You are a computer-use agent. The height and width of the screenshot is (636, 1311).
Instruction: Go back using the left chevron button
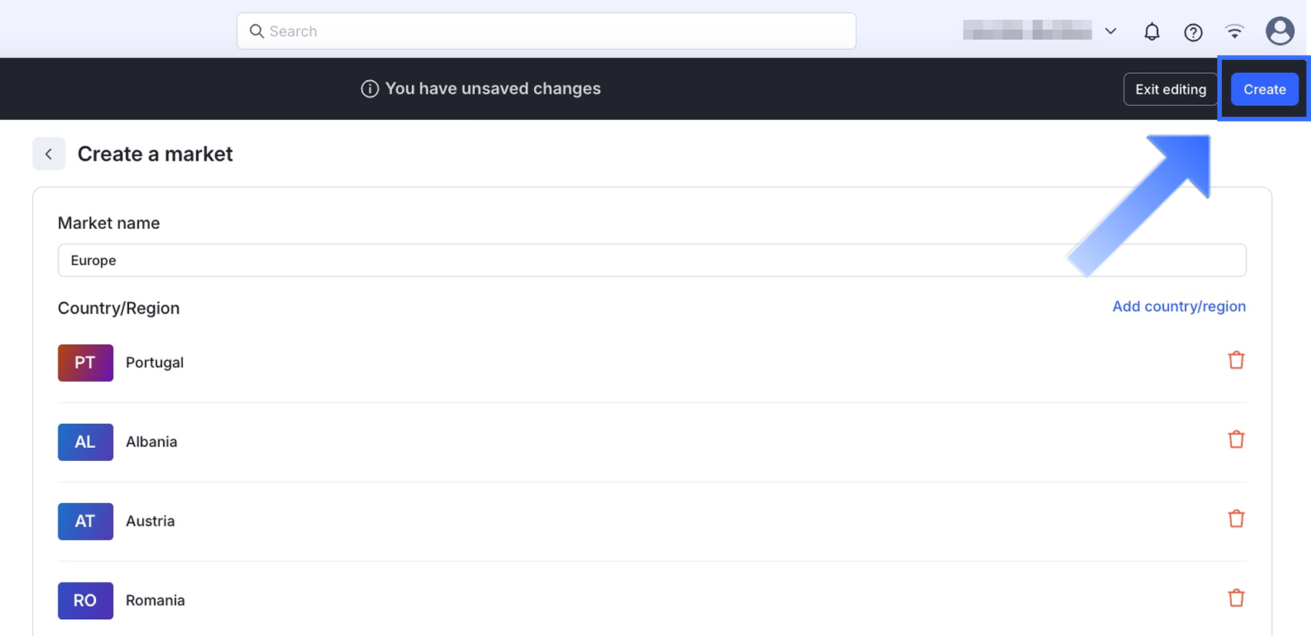[x=48, y=154]
